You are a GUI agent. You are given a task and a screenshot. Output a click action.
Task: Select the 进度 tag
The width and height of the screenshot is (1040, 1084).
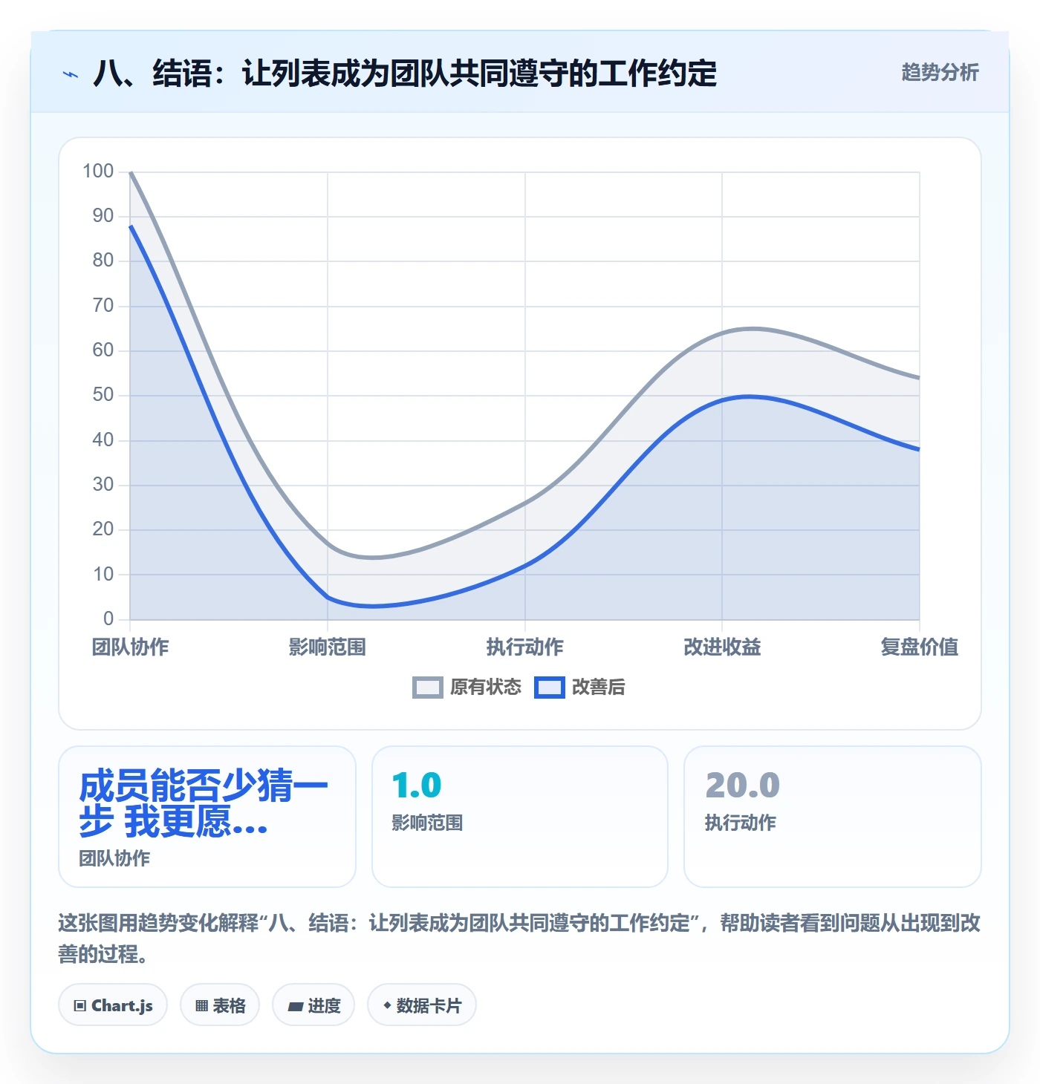point(313,1005)
